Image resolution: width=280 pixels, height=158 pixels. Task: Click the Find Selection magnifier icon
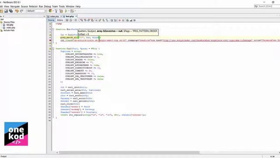(x=82, y=20)
